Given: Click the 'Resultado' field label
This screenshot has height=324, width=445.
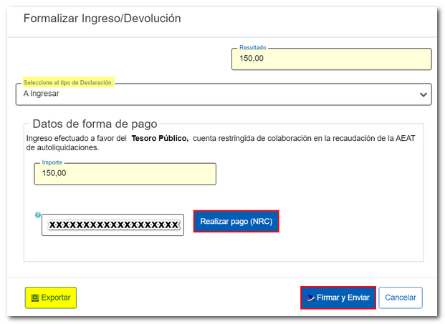Looking at the screenshot, I should pyautogui.click(x=252, y=48).
